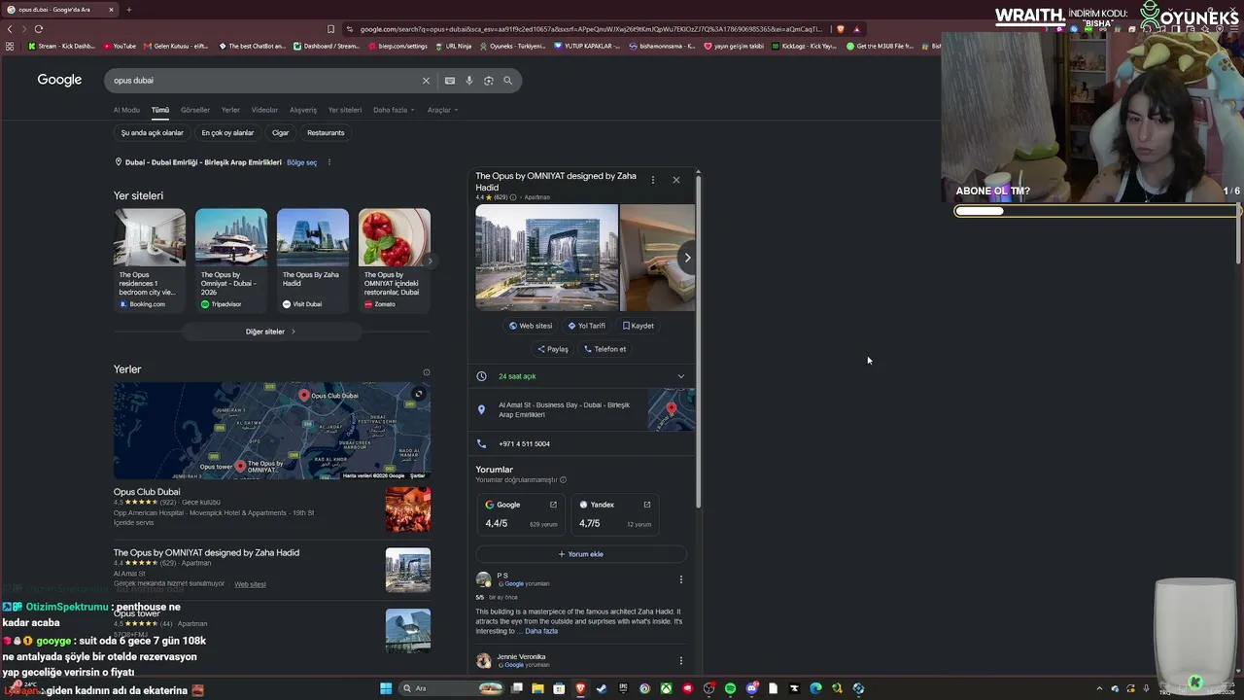The height and width of the screenshot is (700, 1244).
Task: Click the Bölge seç link
Action: [301, 162]
